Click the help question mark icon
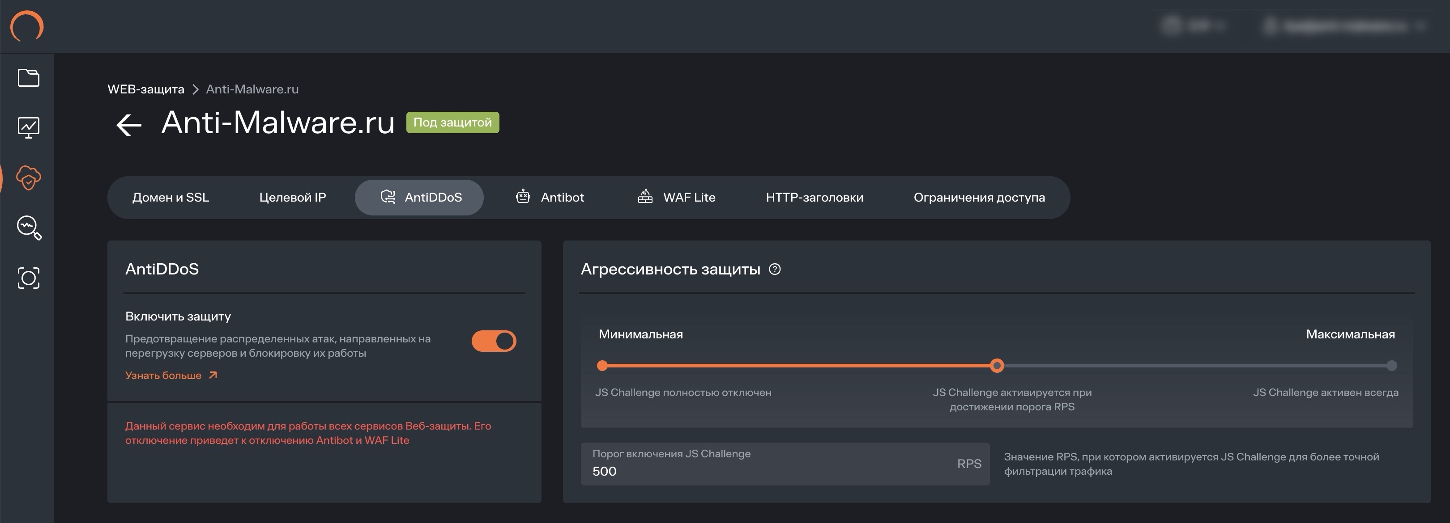The width and height of the screenshot is (1450, 523). [x=775, y=270]
